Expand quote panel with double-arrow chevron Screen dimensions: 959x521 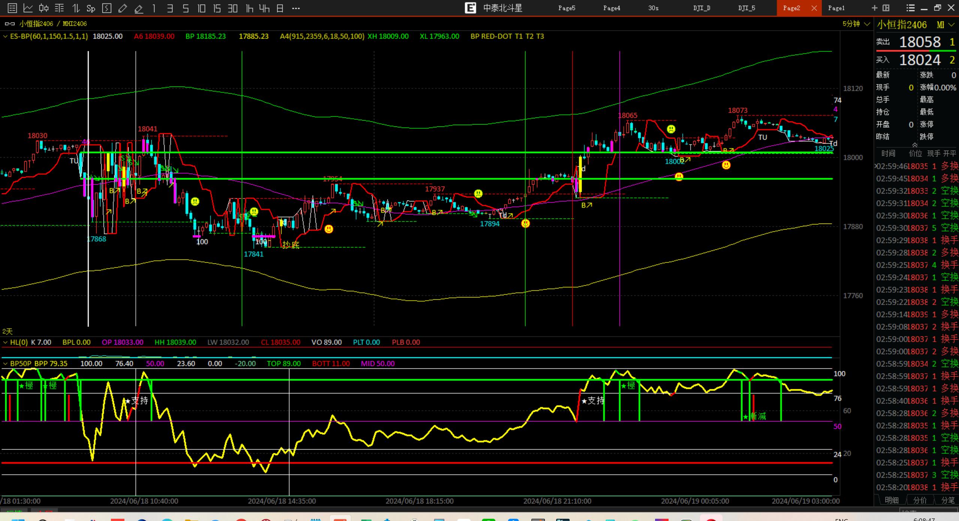(915, 145)
